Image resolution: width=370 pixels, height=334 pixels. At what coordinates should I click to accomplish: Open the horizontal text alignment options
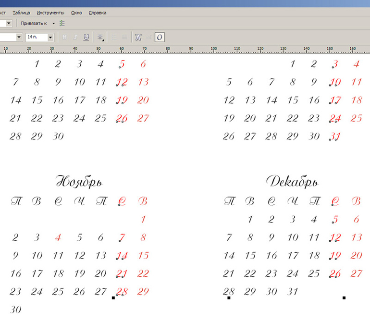click(100, 37)
